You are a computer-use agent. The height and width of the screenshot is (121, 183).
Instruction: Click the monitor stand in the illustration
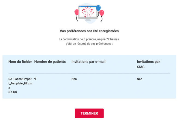[x=88, y=20]
